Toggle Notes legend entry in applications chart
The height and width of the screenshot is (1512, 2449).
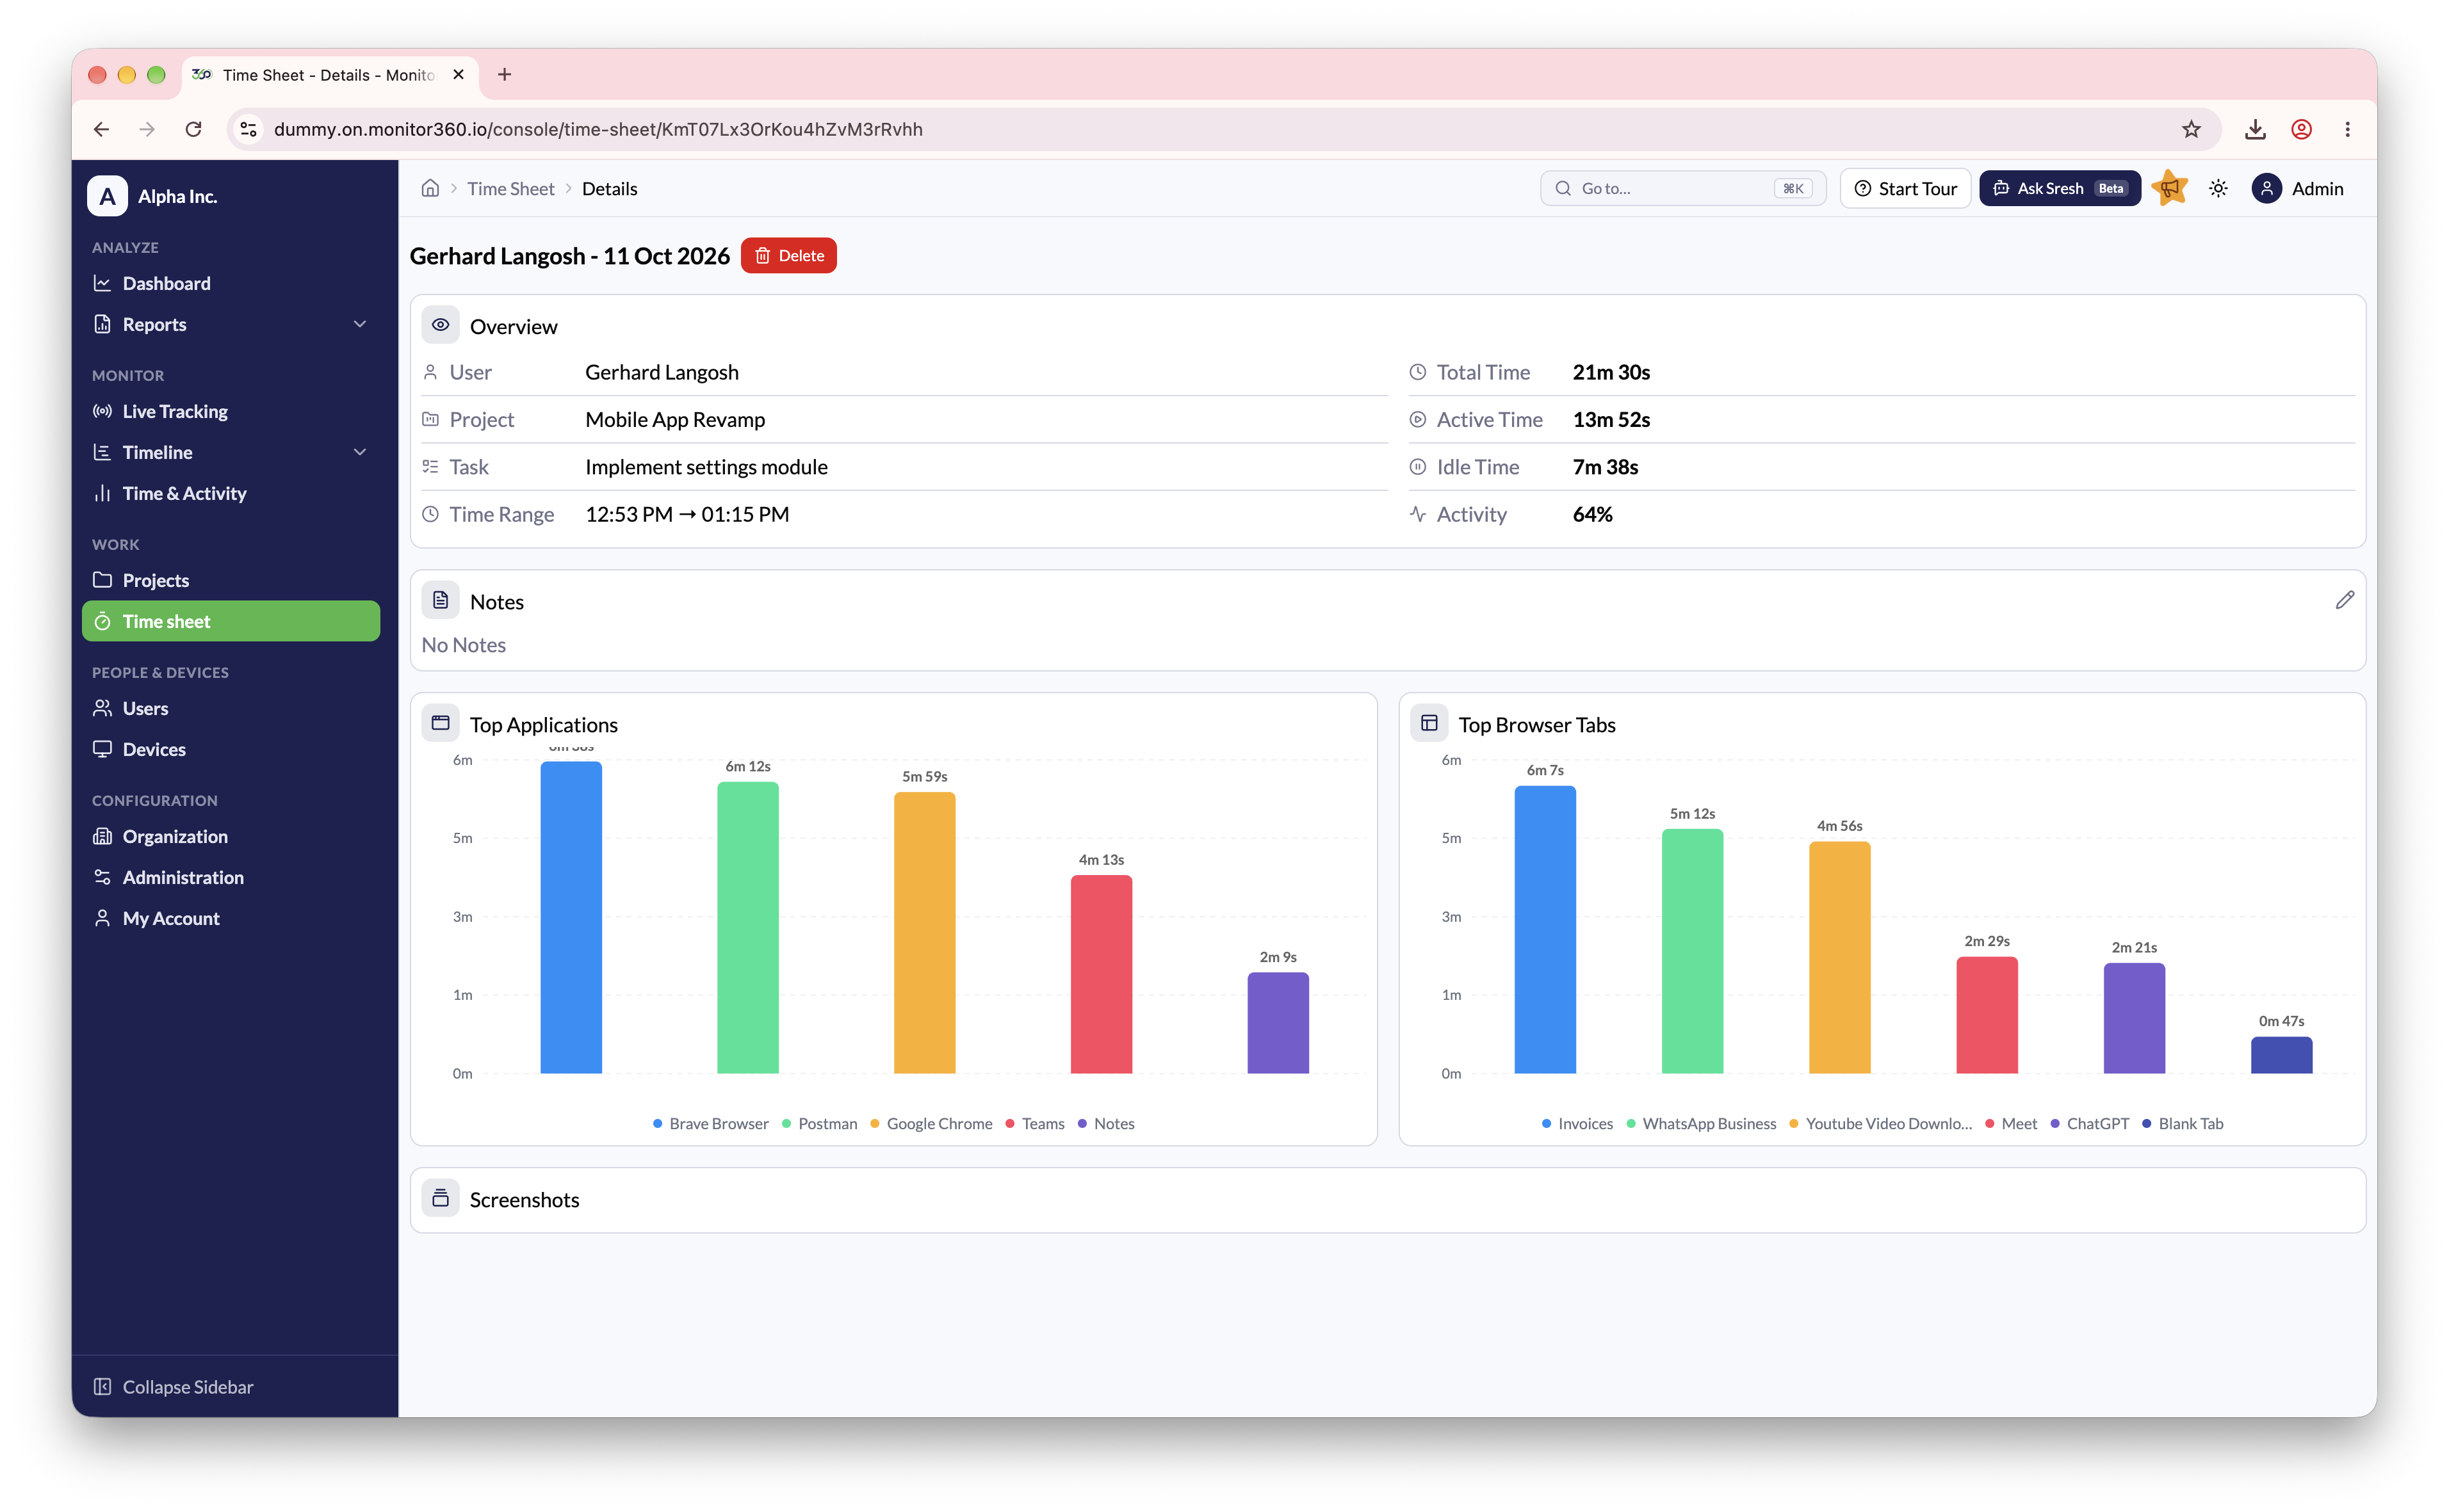pyautogui.click(x=1107, y=1123)
